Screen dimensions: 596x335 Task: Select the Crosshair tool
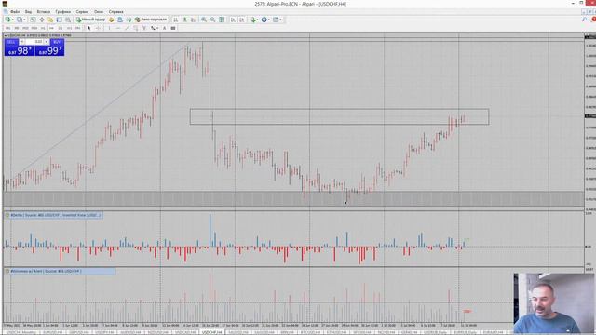(98, 28)
